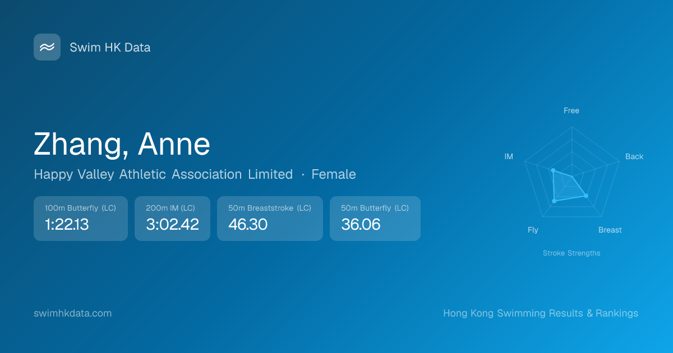The width and height of the screenshot is (673, 353).
Task: Click the Swim HK Data brand title
Action: [110, 48]
